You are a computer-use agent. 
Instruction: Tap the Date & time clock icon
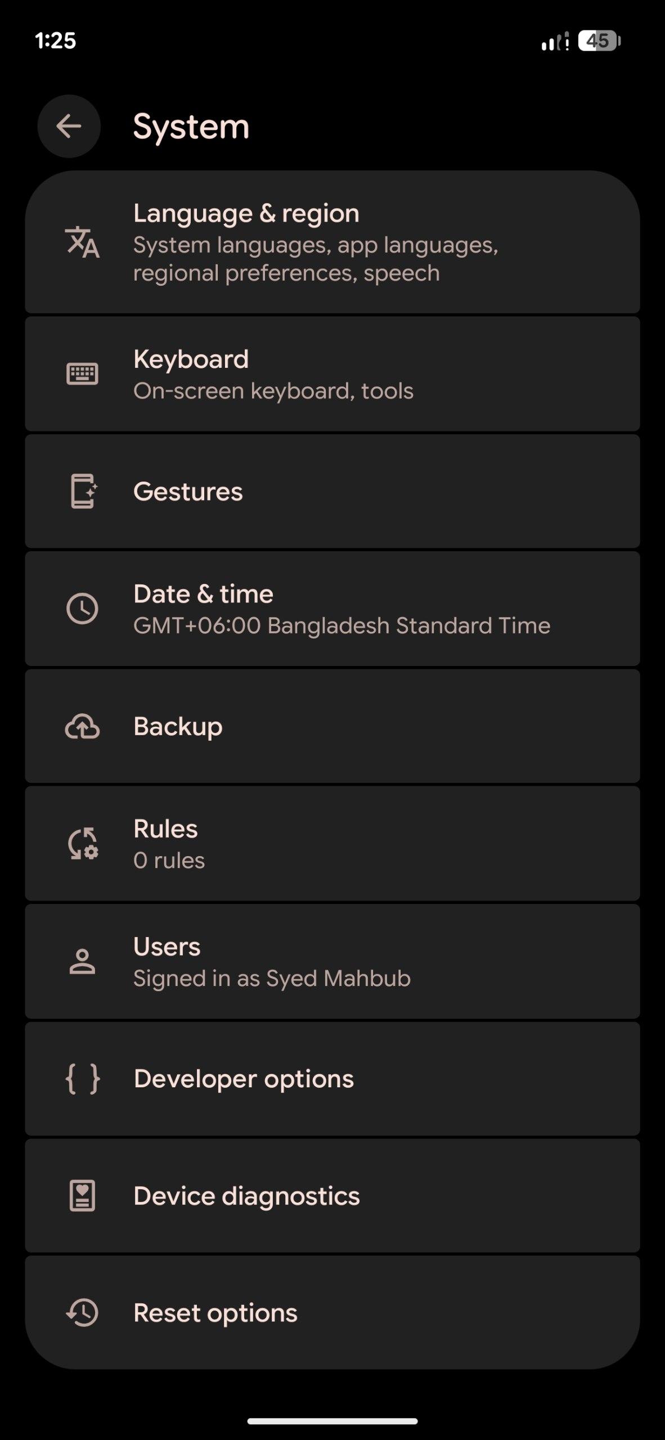point(82,609)
